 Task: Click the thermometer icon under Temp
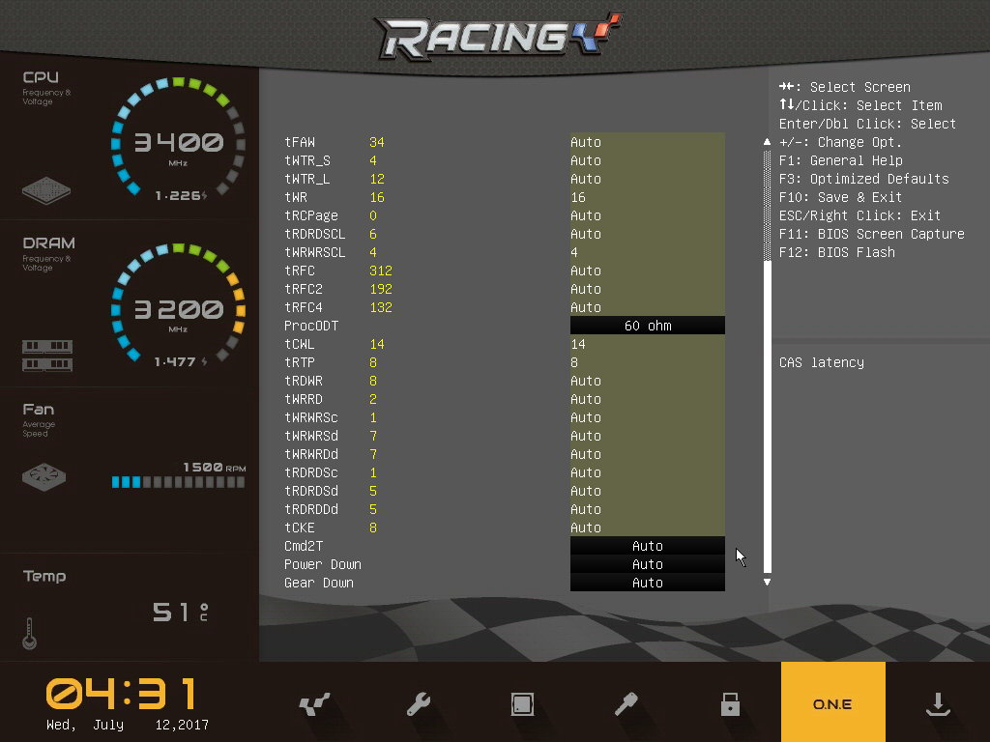click(29, 633)
